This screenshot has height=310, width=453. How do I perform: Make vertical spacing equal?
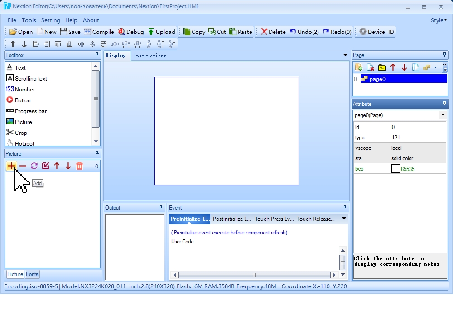point(149,44)
